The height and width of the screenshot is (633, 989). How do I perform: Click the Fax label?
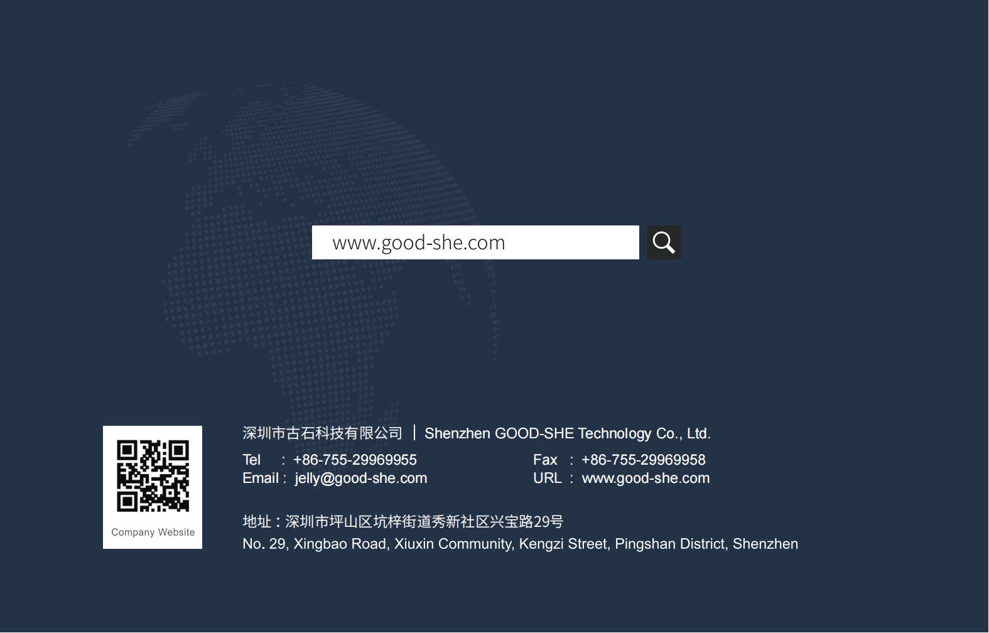pyautogui.click(x=544, y=460)
